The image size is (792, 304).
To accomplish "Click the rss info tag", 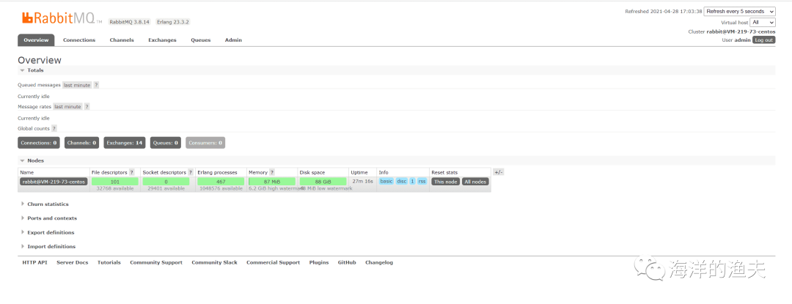I will point(422,182).
